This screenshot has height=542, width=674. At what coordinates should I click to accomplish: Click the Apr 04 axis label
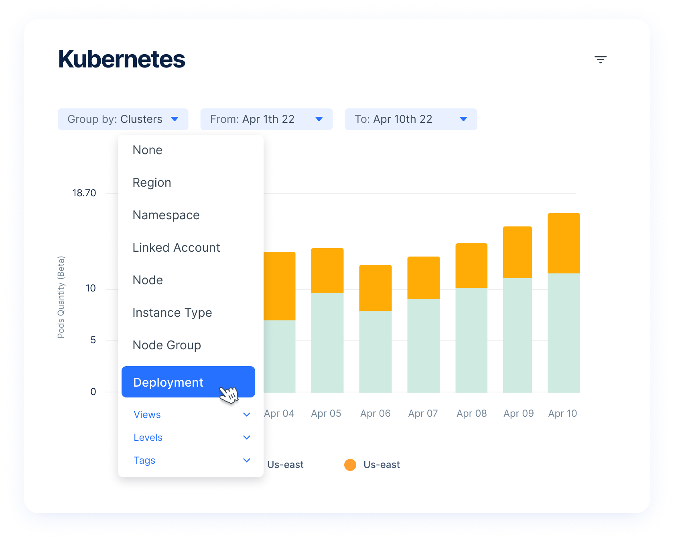[279, 414]
